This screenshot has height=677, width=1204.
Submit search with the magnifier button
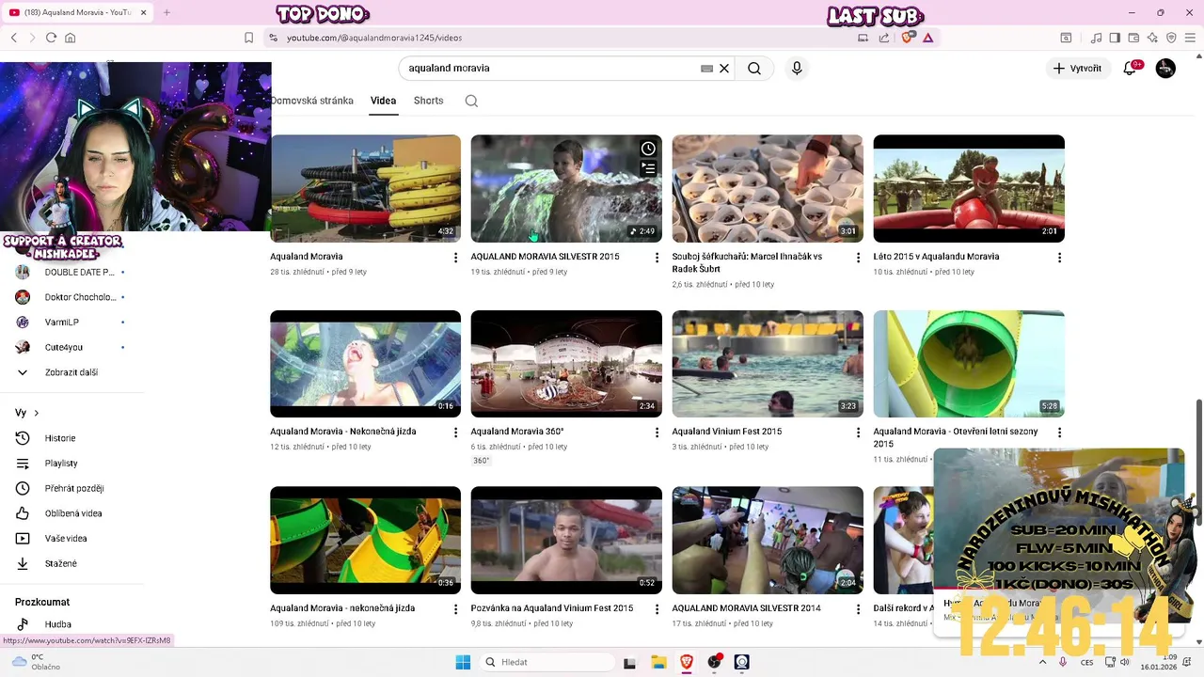coord(754,68)
